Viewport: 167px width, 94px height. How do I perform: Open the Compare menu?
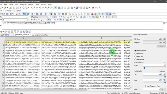coord(23,5)
